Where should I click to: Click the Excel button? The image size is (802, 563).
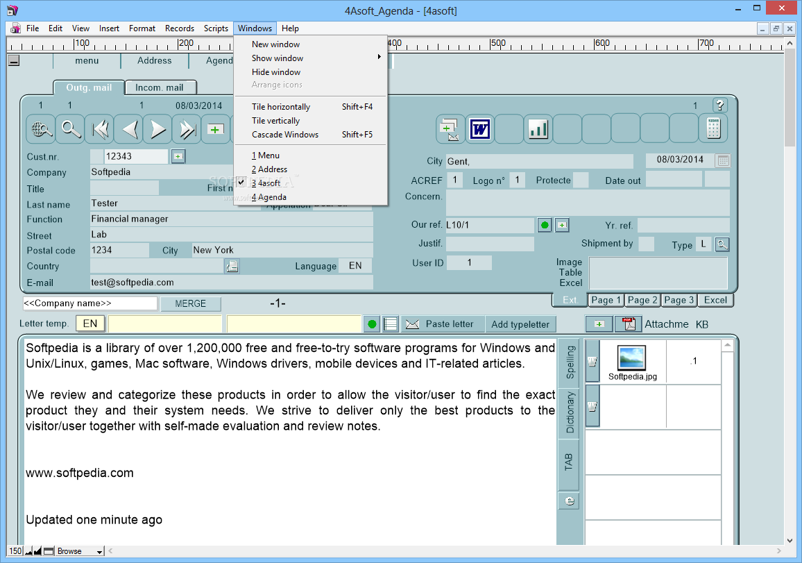tap(715, 301)
